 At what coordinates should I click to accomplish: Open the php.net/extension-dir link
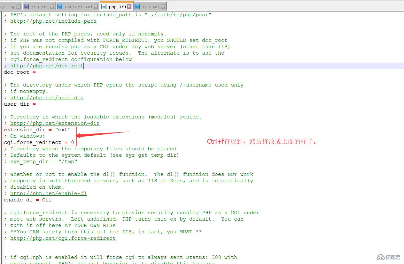55,123
